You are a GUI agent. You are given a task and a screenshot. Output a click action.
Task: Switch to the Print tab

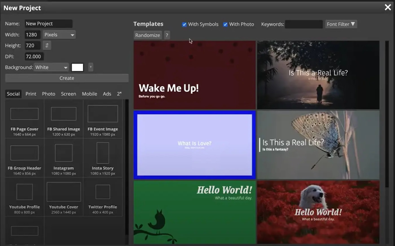click(x=31, y=94)
